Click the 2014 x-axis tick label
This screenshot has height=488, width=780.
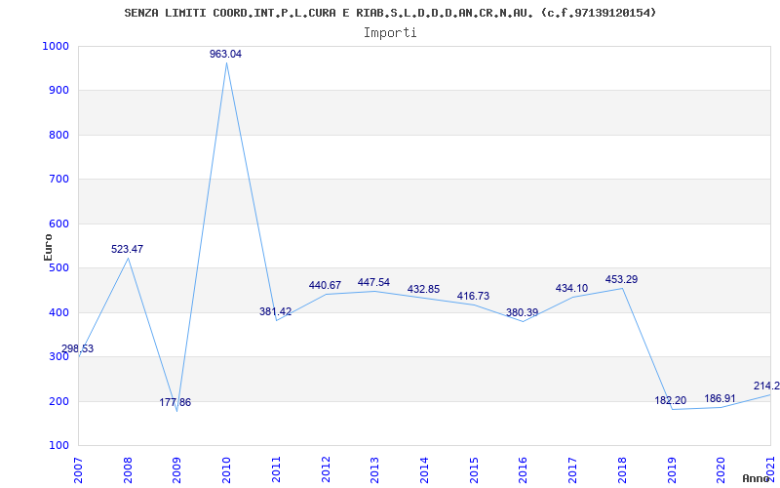click(x=424, y=467)
